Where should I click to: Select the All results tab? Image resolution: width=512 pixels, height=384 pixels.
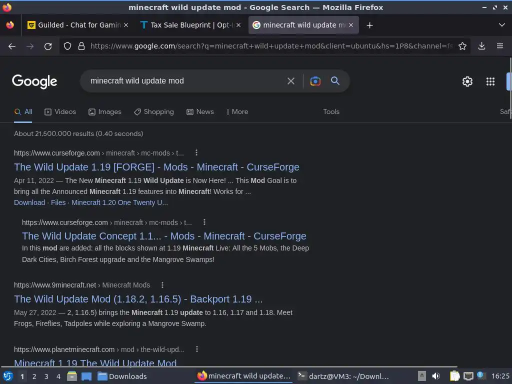(x=23, y=111)
